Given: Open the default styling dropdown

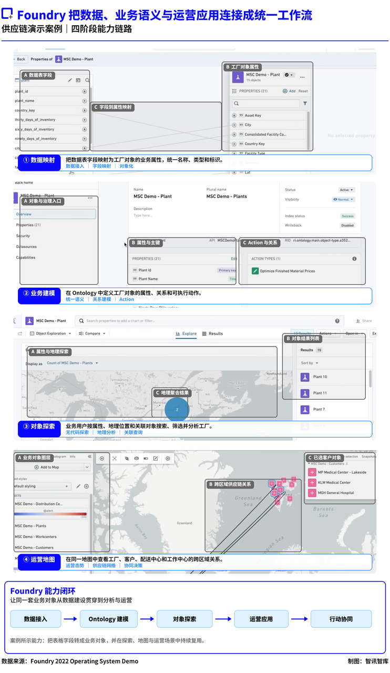Looking at the screenshot, I should click(42, 486).
